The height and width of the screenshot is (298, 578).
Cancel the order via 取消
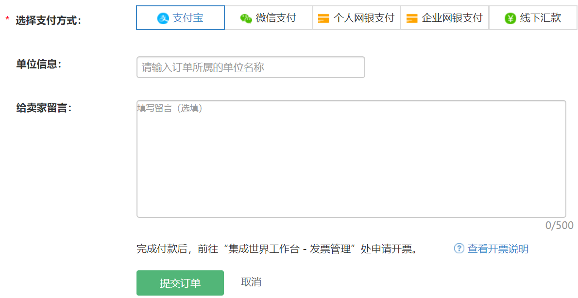pyautogui.click(x=252, y=282)
